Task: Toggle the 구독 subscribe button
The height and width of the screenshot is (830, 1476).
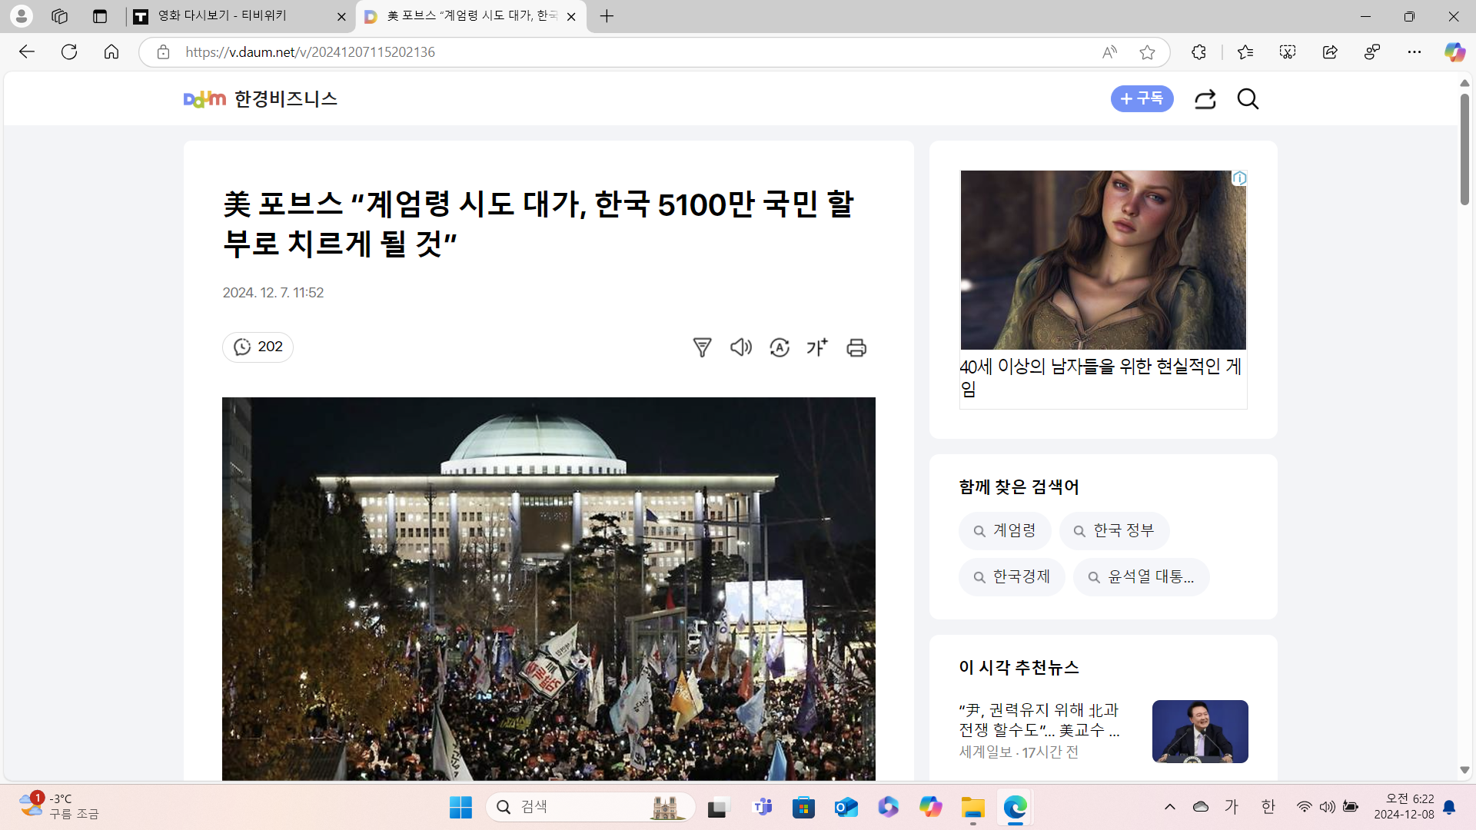Action: pyautogui.click(x=1142, y=98)
